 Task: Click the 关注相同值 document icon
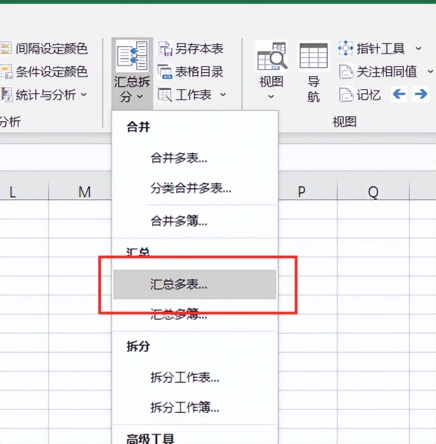[346, 71]
